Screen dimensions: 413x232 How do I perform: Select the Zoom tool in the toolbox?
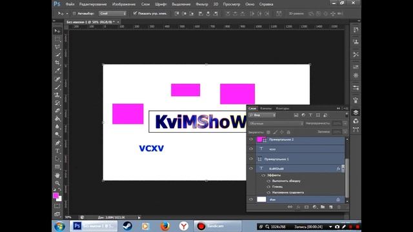(x=57, y=183)
